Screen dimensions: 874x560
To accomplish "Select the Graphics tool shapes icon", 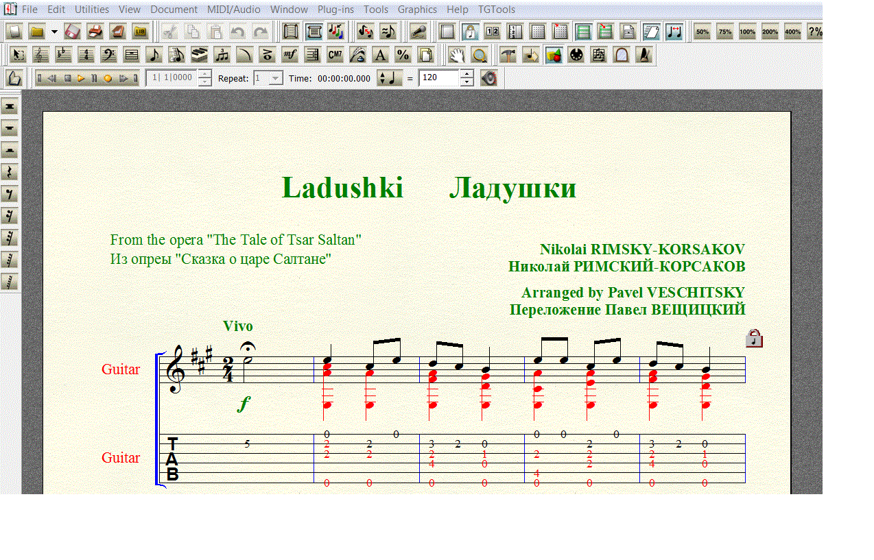I will tap(554, 55).
